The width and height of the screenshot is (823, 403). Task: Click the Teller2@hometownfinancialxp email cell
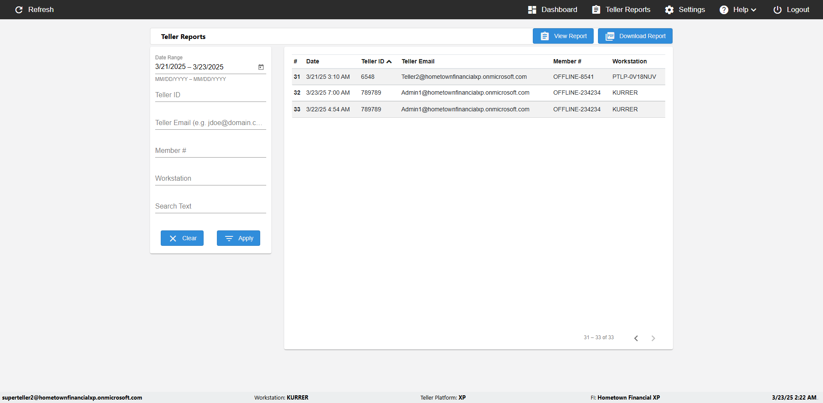464,77
